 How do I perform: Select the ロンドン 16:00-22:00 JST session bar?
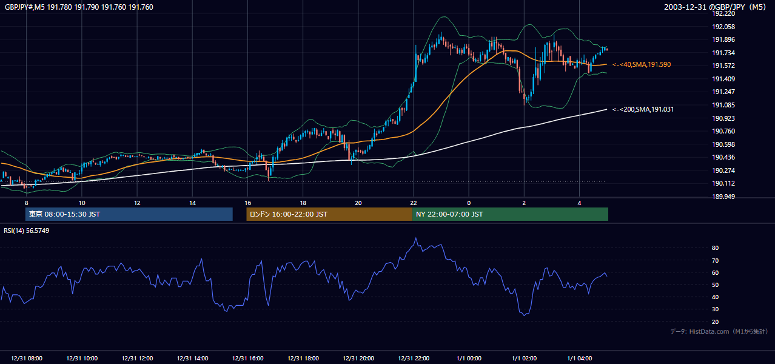coord(329,214)
